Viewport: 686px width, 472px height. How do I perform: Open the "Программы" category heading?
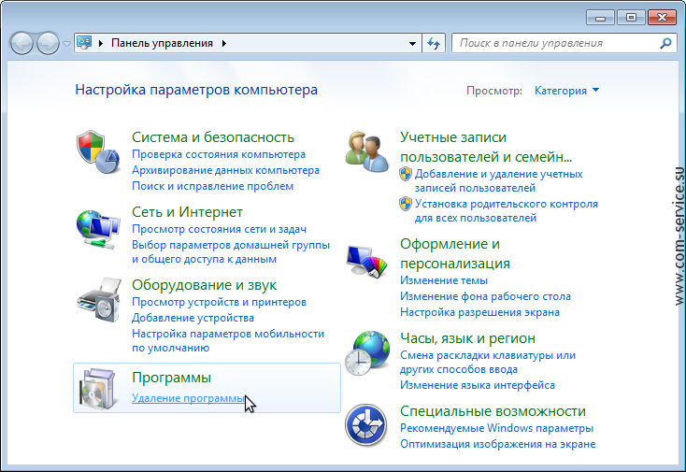172,377
